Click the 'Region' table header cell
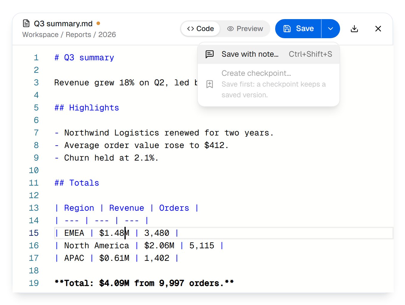This screenshot has width=405, height=305. click(x=79, y=208)
